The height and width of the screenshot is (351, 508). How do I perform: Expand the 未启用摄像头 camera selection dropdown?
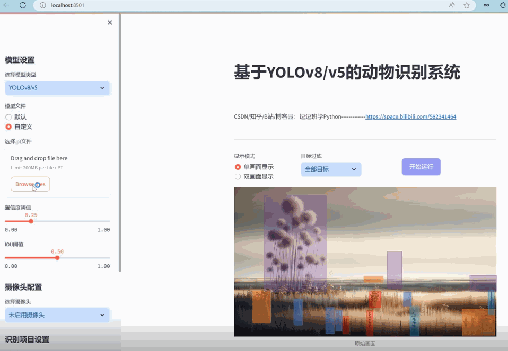coord(57,315)
